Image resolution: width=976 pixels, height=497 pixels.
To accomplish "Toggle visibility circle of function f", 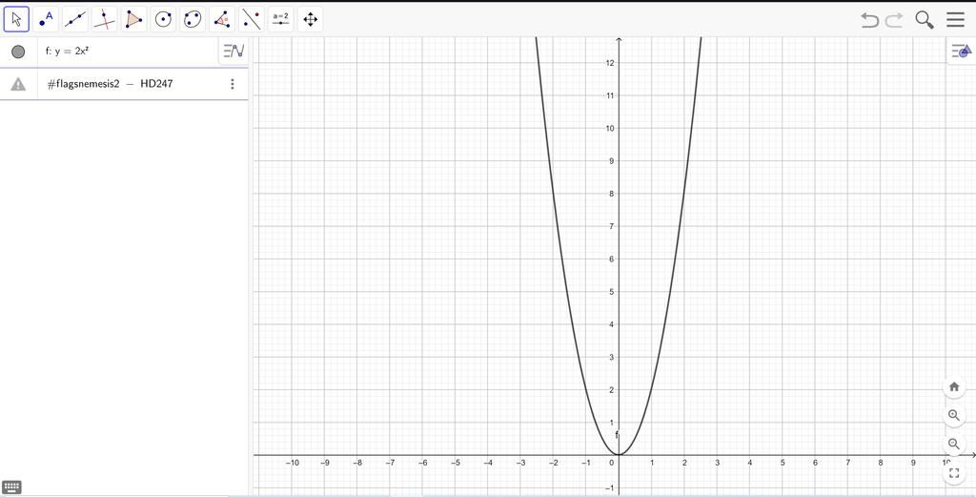I will pos(18,52).
